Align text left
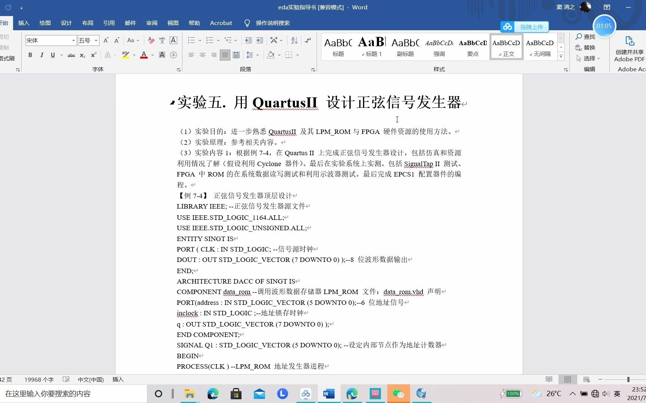This screenshot has height=403, width=646. 191,55
